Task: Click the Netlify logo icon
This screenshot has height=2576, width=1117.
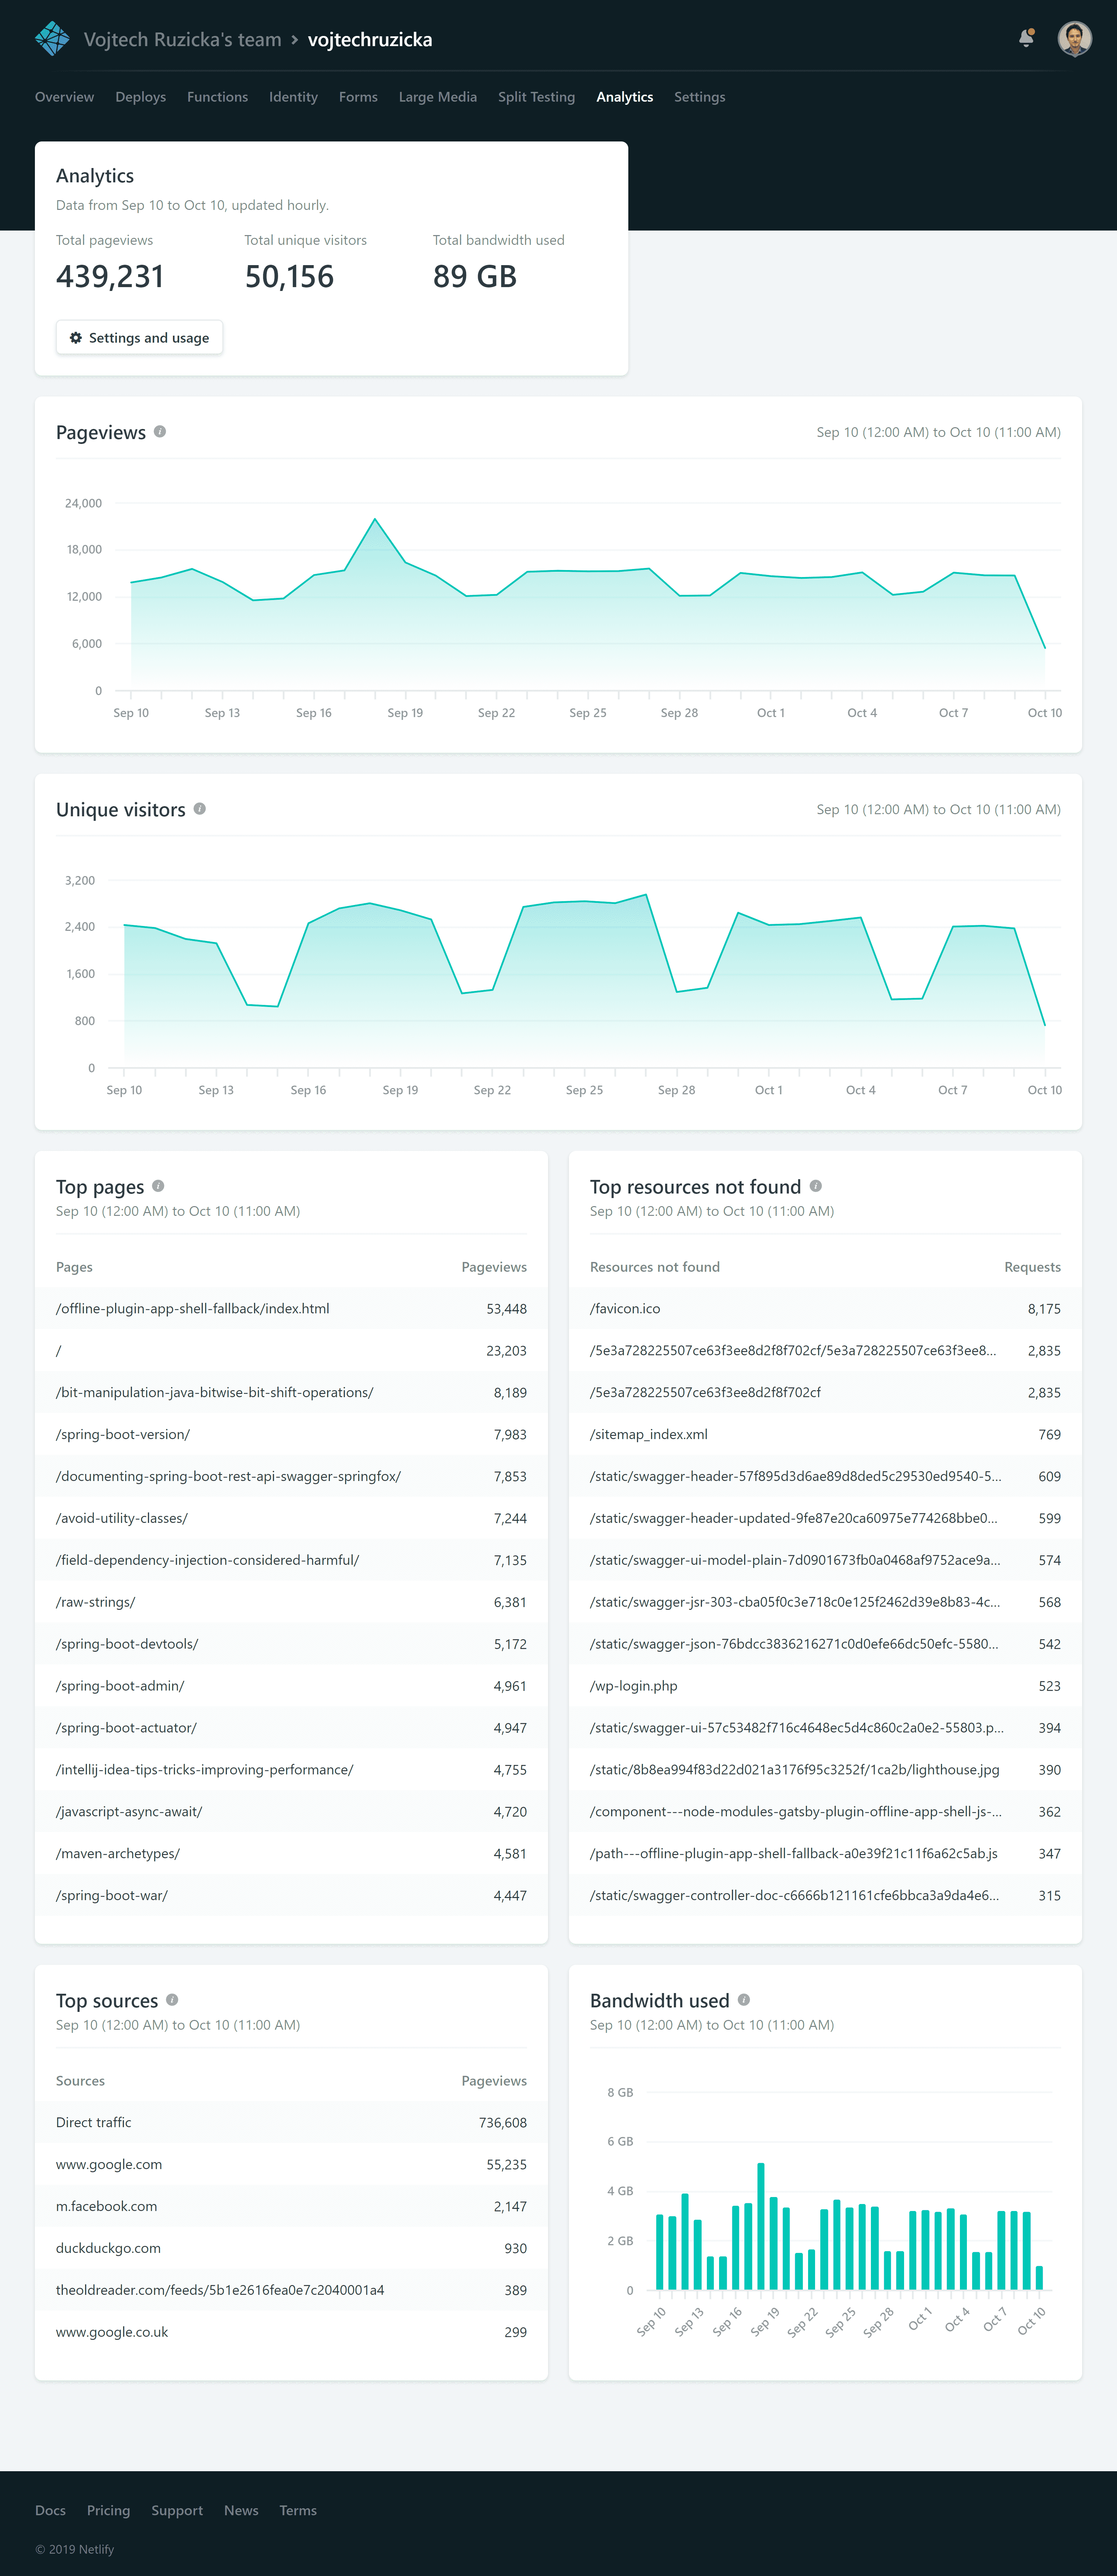Action: [x=52, y=39]
